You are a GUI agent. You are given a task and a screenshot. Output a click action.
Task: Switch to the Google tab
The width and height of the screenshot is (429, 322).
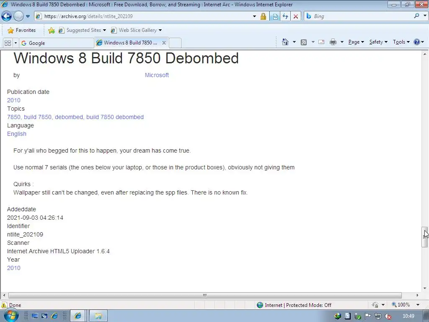(x=56, y=43)
